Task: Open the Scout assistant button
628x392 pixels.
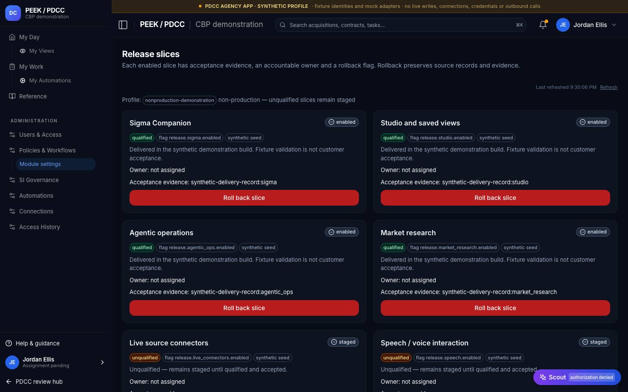Action: [577, 377]
